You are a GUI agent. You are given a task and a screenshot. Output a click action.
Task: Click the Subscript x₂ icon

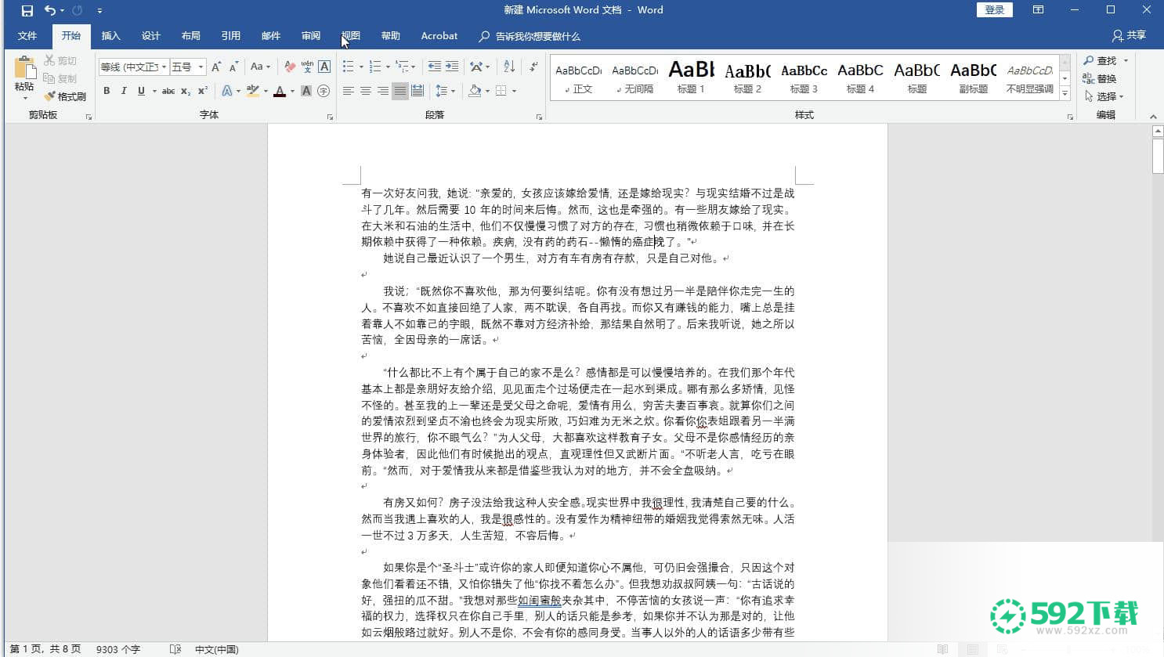click(185, 91)
